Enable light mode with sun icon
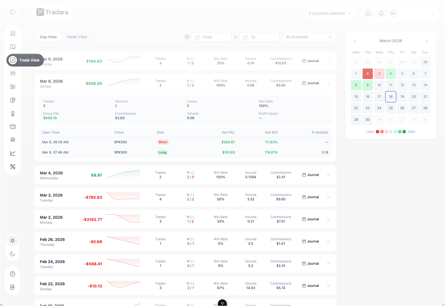 click(x=12, y=241)
